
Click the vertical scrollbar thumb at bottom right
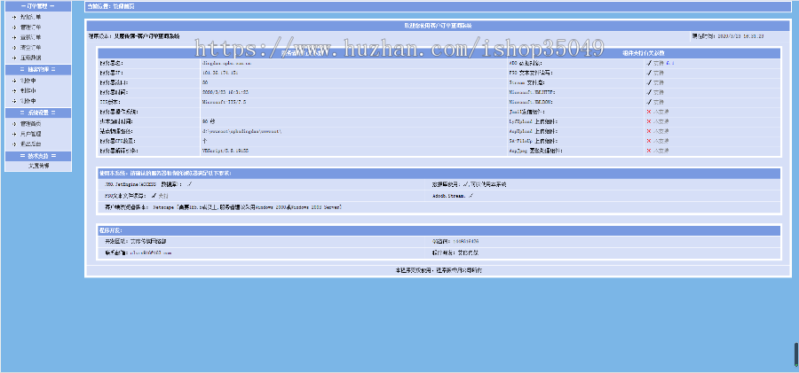coord(796,354)
